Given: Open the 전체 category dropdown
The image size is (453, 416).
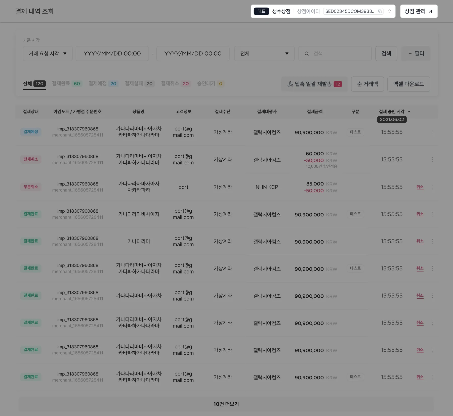Looking at the screenshot, I should (264, 54).
